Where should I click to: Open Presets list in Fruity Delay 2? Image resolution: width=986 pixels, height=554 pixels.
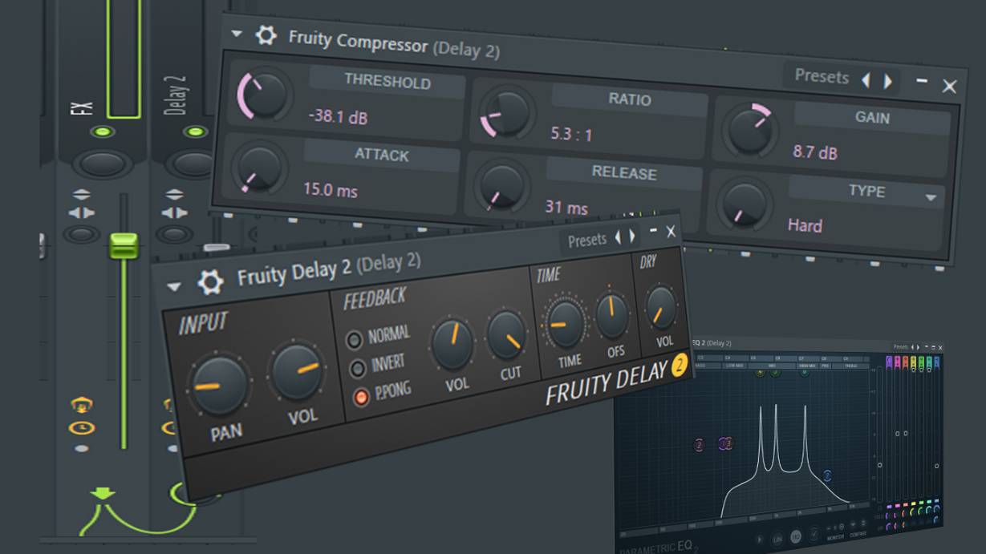click(x=587, y=241)
